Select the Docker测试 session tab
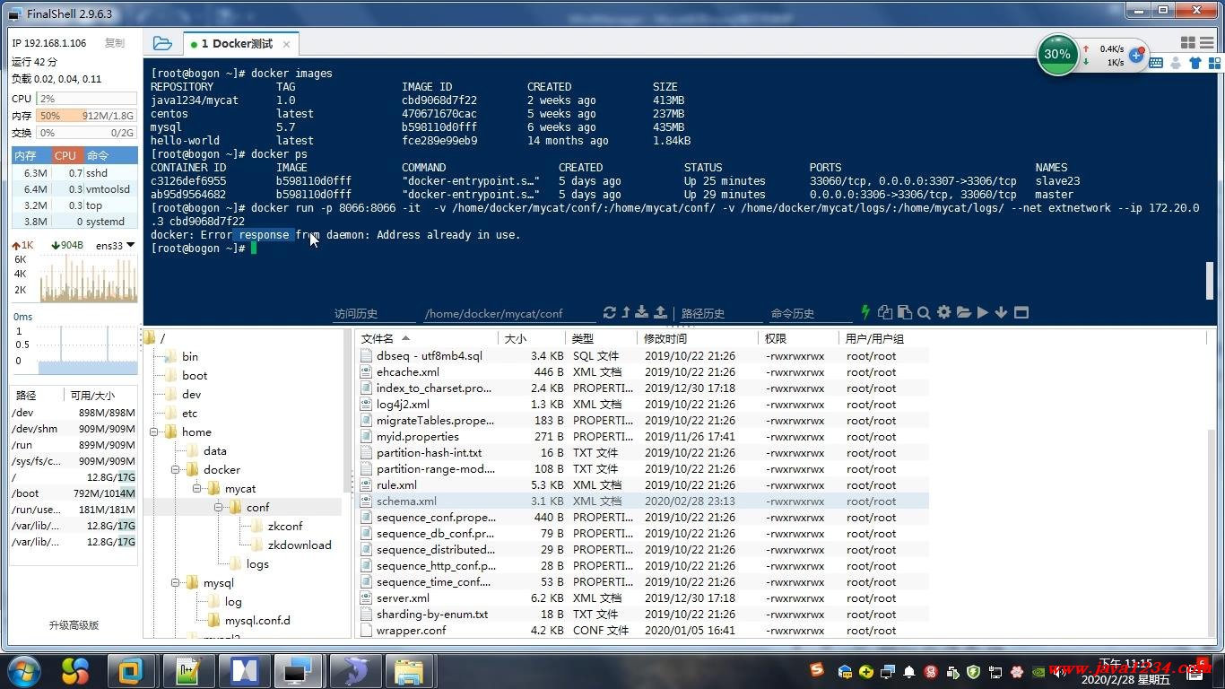The image size is (1225, 689). pyautogui.click(x=236, y=44)
